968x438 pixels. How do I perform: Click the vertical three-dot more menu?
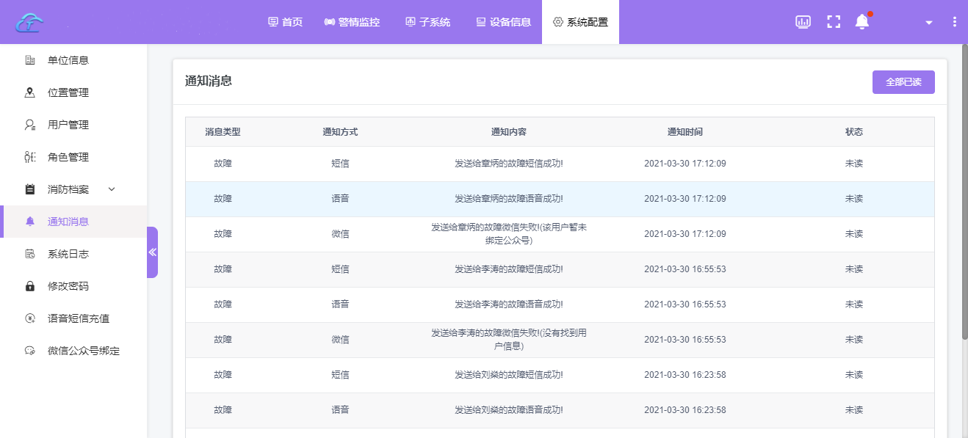[x=954, y=22]
